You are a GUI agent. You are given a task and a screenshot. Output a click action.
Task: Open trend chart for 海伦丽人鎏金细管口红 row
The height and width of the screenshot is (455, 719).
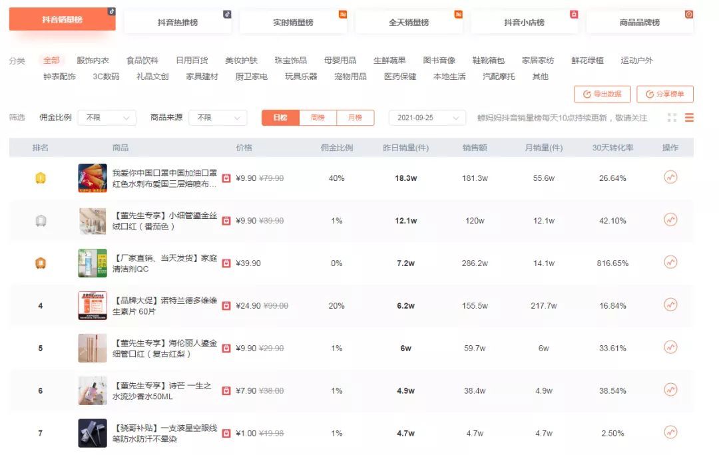pyautogui.click(x=670, y=347)
